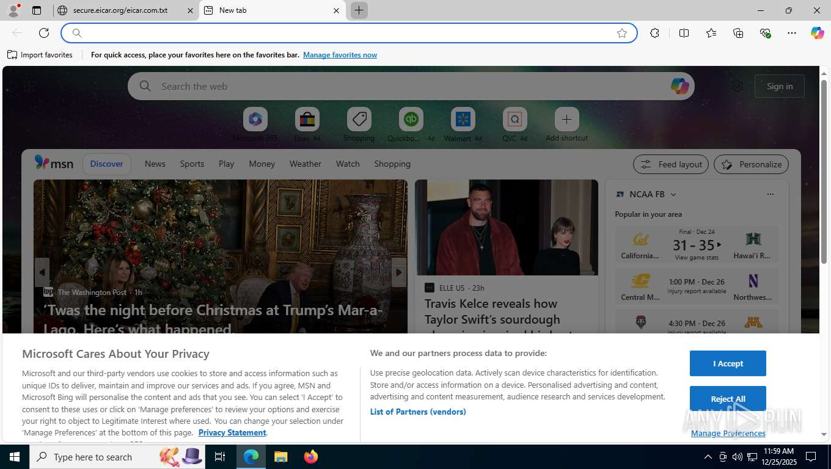Click the address bar field
Image resolution: width=831 pixels, height=469 pixels.
click(x=349, y=33)
